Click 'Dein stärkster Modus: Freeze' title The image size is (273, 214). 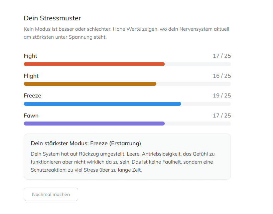86,143
